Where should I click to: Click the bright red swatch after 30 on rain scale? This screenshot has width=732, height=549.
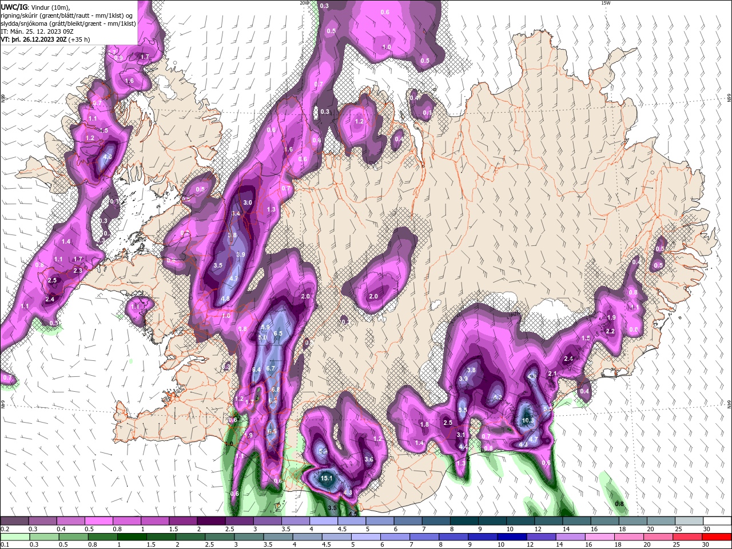pos(717,537)
